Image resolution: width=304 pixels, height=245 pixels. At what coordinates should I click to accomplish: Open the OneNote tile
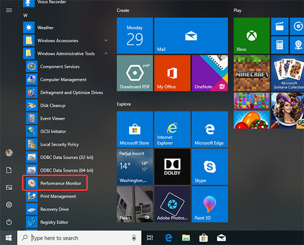tap(210, 73)
